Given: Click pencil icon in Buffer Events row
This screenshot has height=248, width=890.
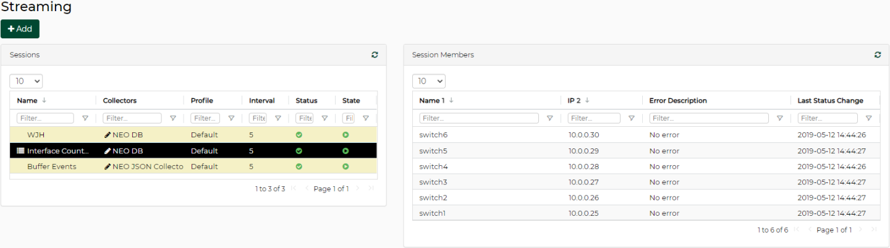Looking at the screenshot, I should tap(108, 166).
